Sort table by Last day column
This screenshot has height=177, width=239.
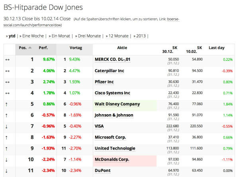pos(216,48)
